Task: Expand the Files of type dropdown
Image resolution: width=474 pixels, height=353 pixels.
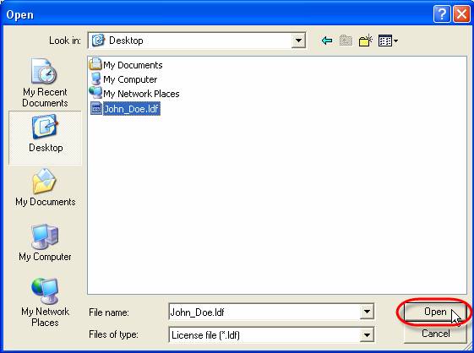Action: tap(367, 334)
